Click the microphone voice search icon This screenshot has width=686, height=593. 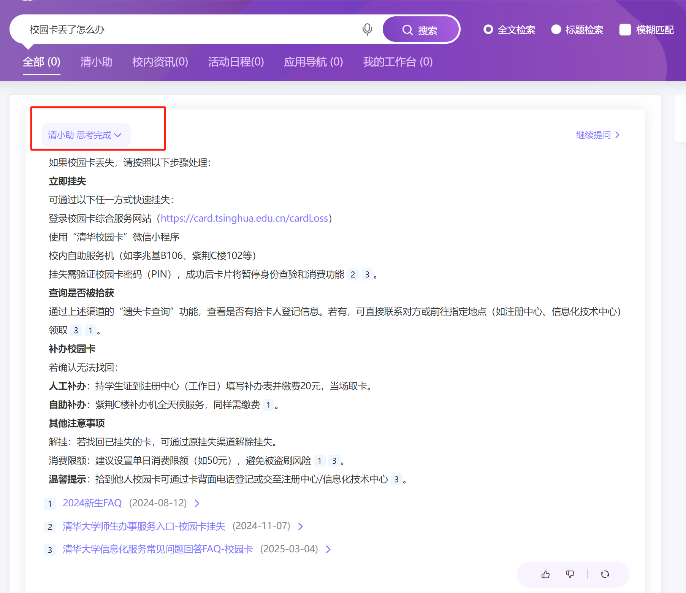coord(367,29)
